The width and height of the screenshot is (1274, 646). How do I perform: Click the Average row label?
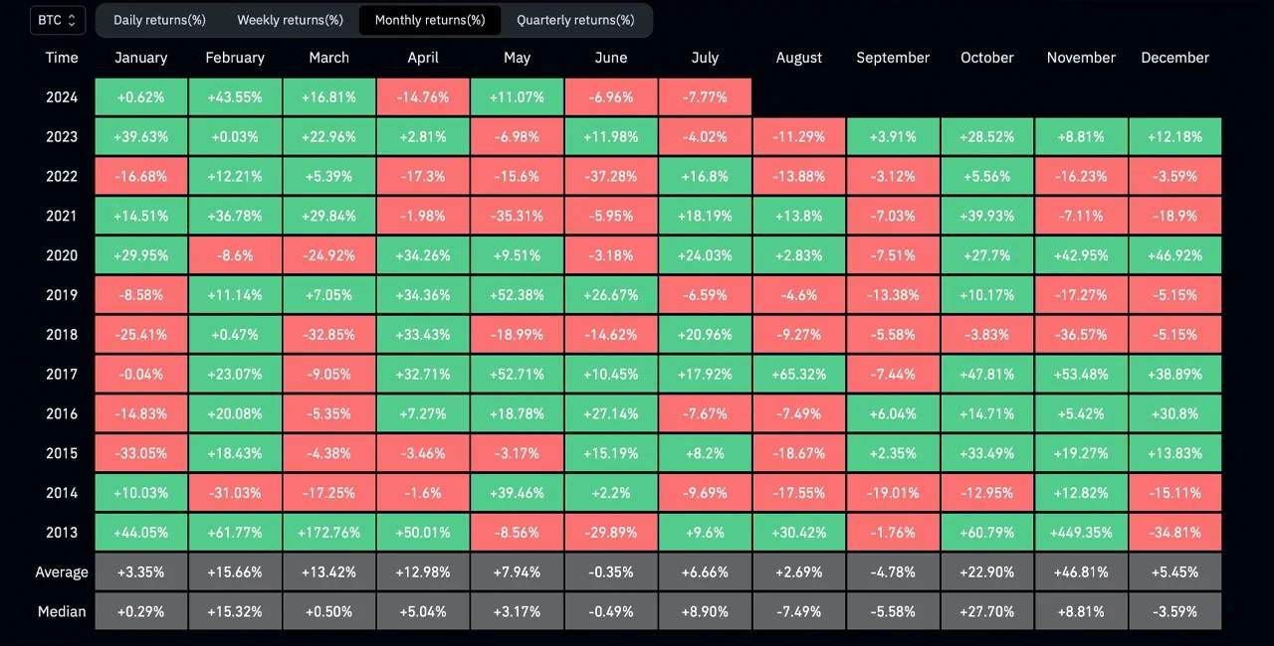pos(62,572)
